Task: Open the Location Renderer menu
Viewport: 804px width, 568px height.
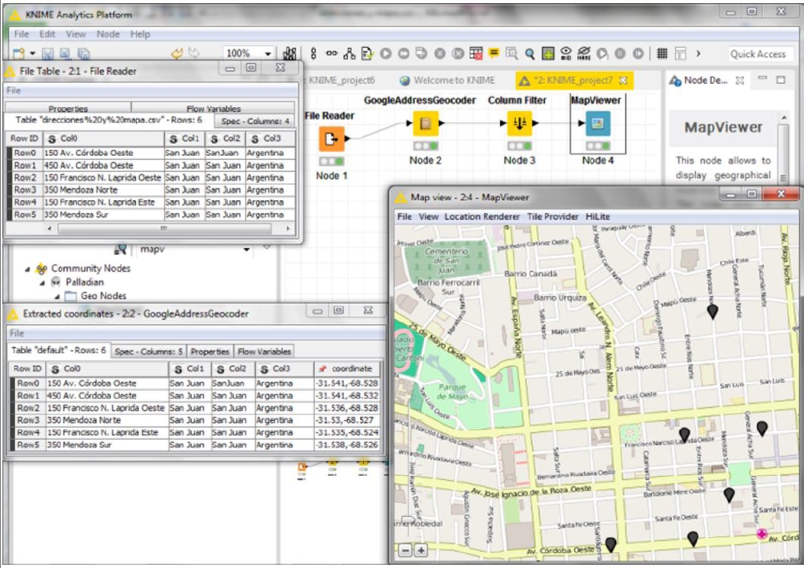Action: click(482, 217)
